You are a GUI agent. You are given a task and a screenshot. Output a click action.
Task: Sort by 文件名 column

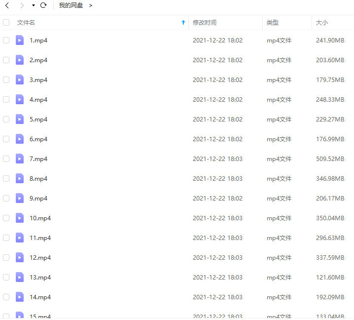26,22
